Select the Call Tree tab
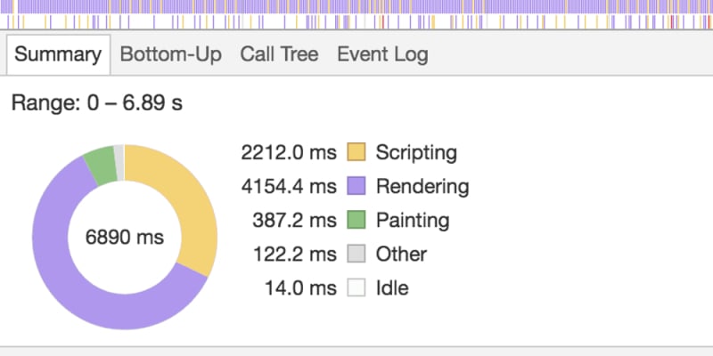The image size is (713, 356). (x=279, y=54)
